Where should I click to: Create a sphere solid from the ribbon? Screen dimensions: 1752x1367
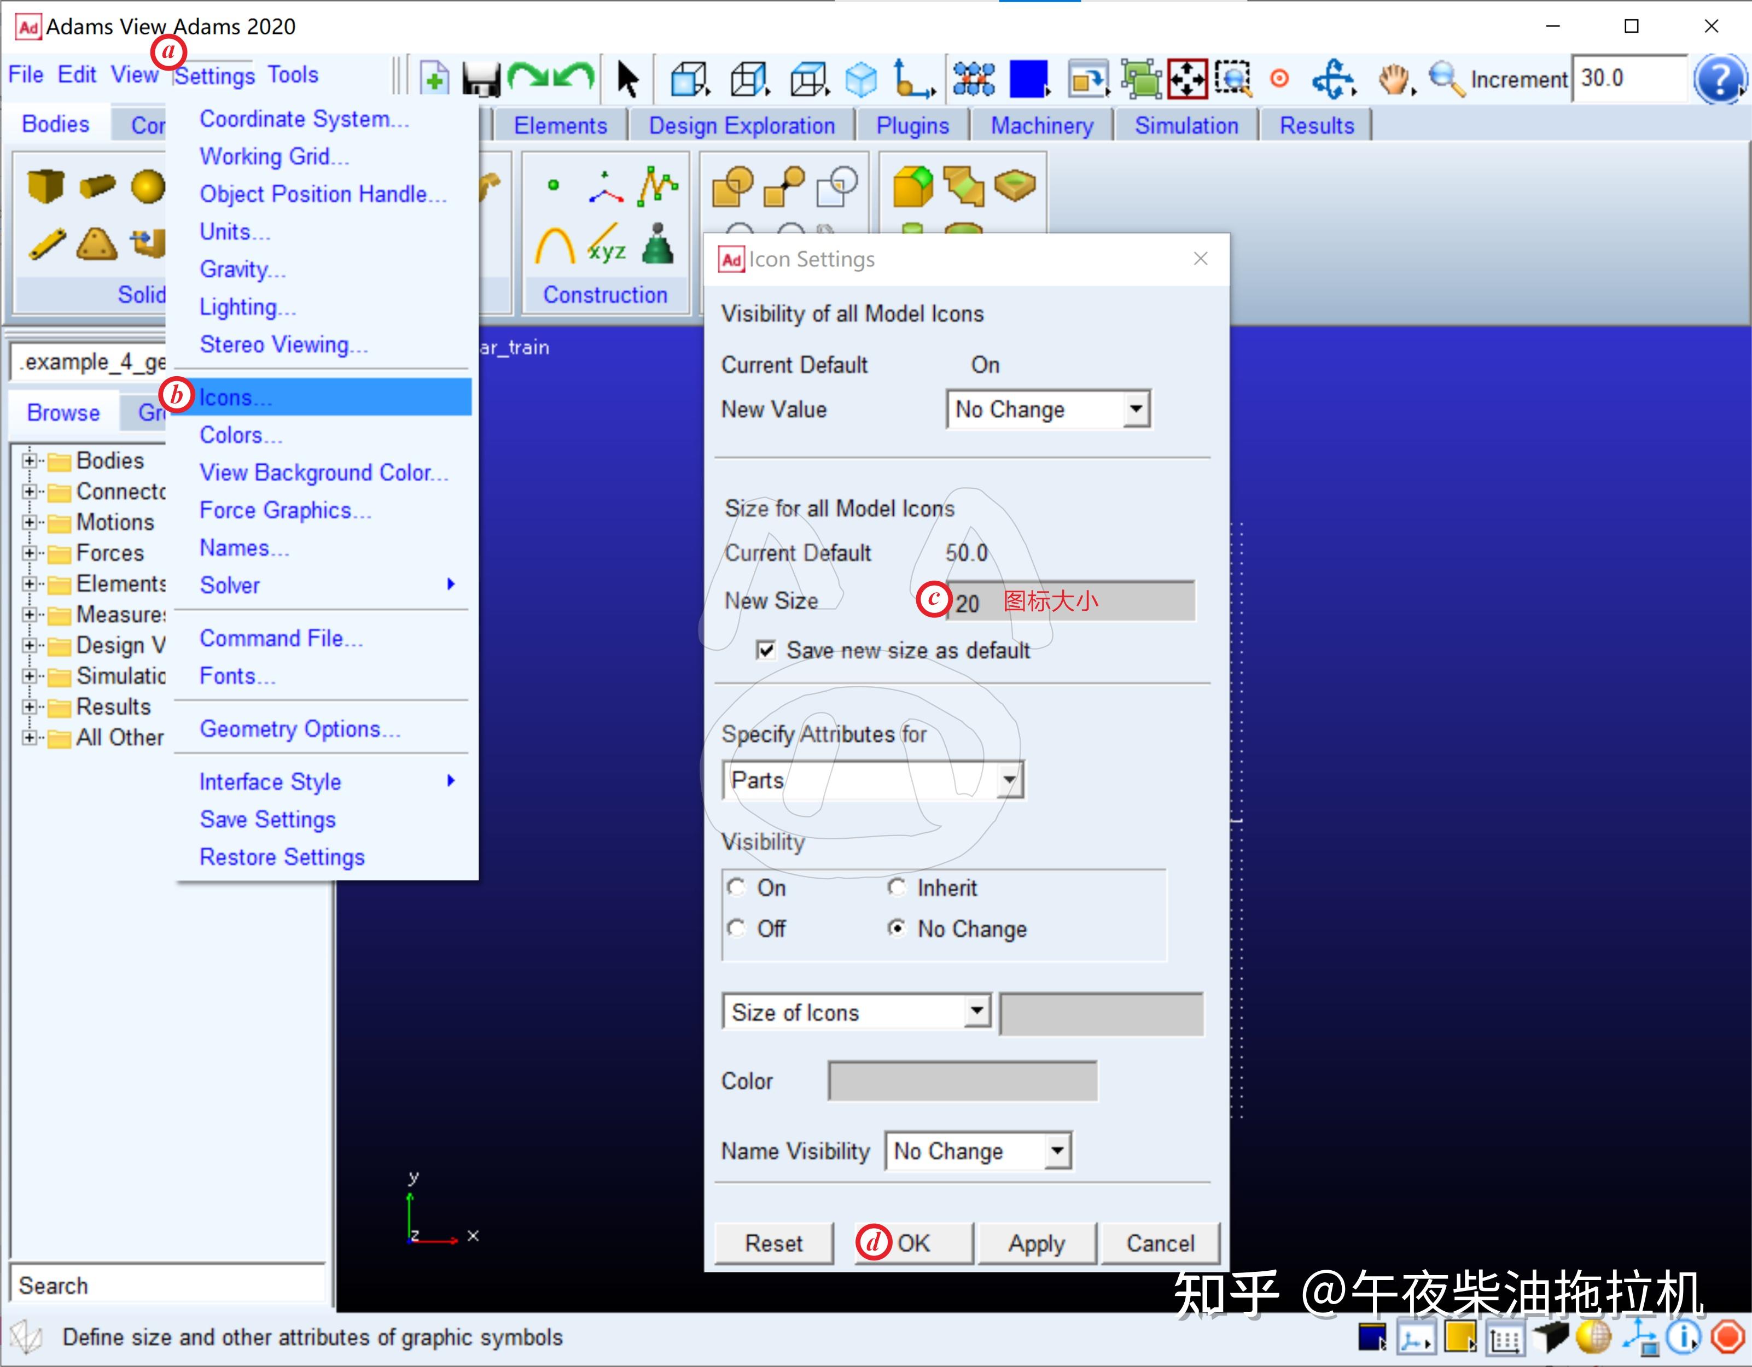148,187
